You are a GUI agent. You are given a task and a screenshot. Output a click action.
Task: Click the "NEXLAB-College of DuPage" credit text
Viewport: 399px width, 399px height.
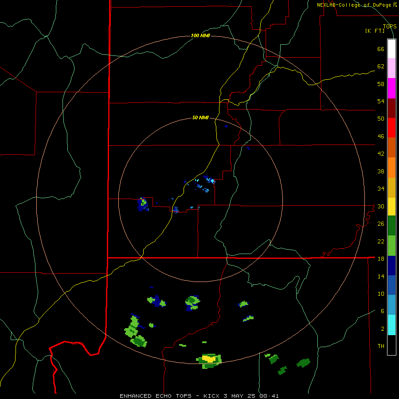(x=354, y=5)
